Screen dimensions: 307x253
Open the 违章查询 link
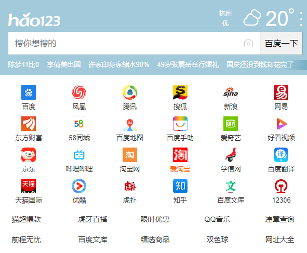pos(280,219)
